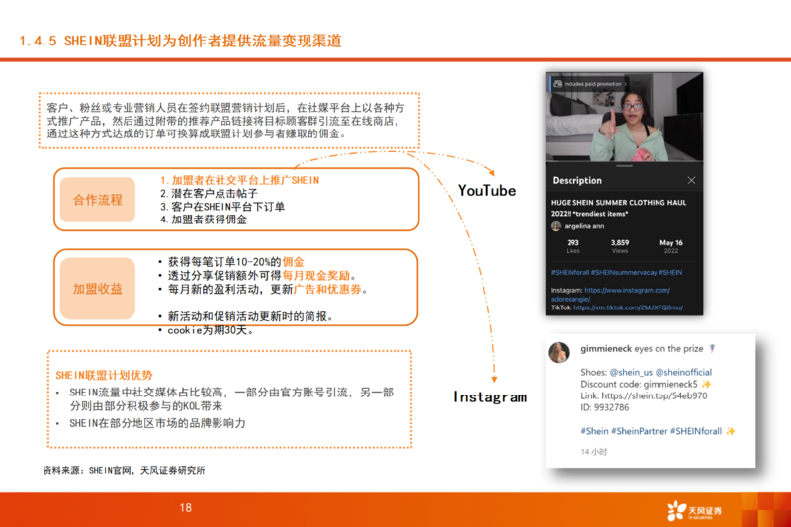791x527 pixels.
Task: Click the TF Securities flower logo
Action: (x=675, y=509)
